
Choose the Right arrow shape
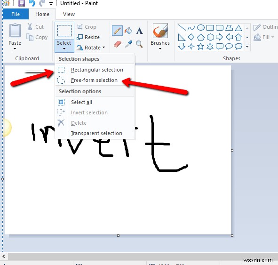click(220, 37)
